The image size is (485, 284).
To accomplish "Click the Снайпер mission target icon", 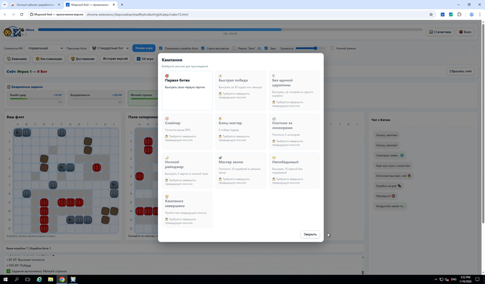I will 167,118.
